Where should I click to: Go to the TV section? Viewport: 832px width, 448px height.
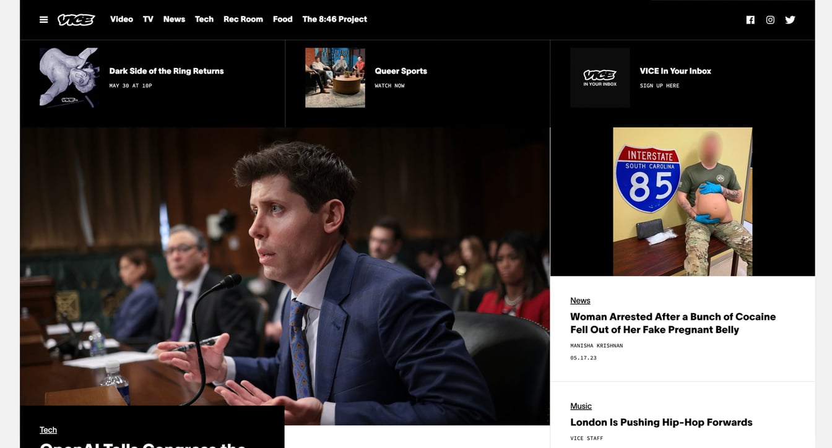(x=148, y=19)
